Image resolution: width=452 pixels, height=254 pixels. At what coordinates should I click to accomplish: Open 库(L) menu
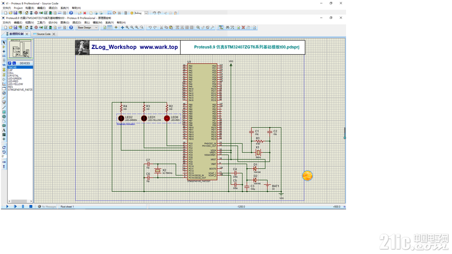click(x=87, y=23)
